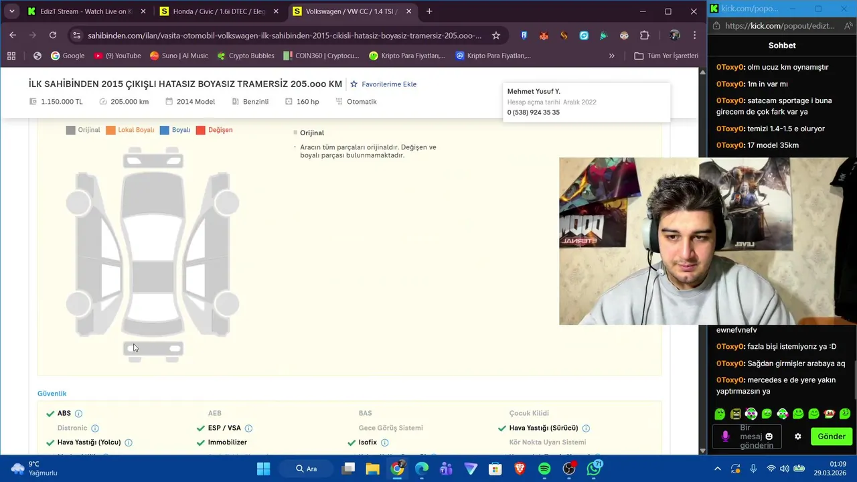Image resolution: width=857 pixels, height=482 pixels.
Task: Click the orange Lokal Boyalı legend swatch
Action: pos(110,130)
